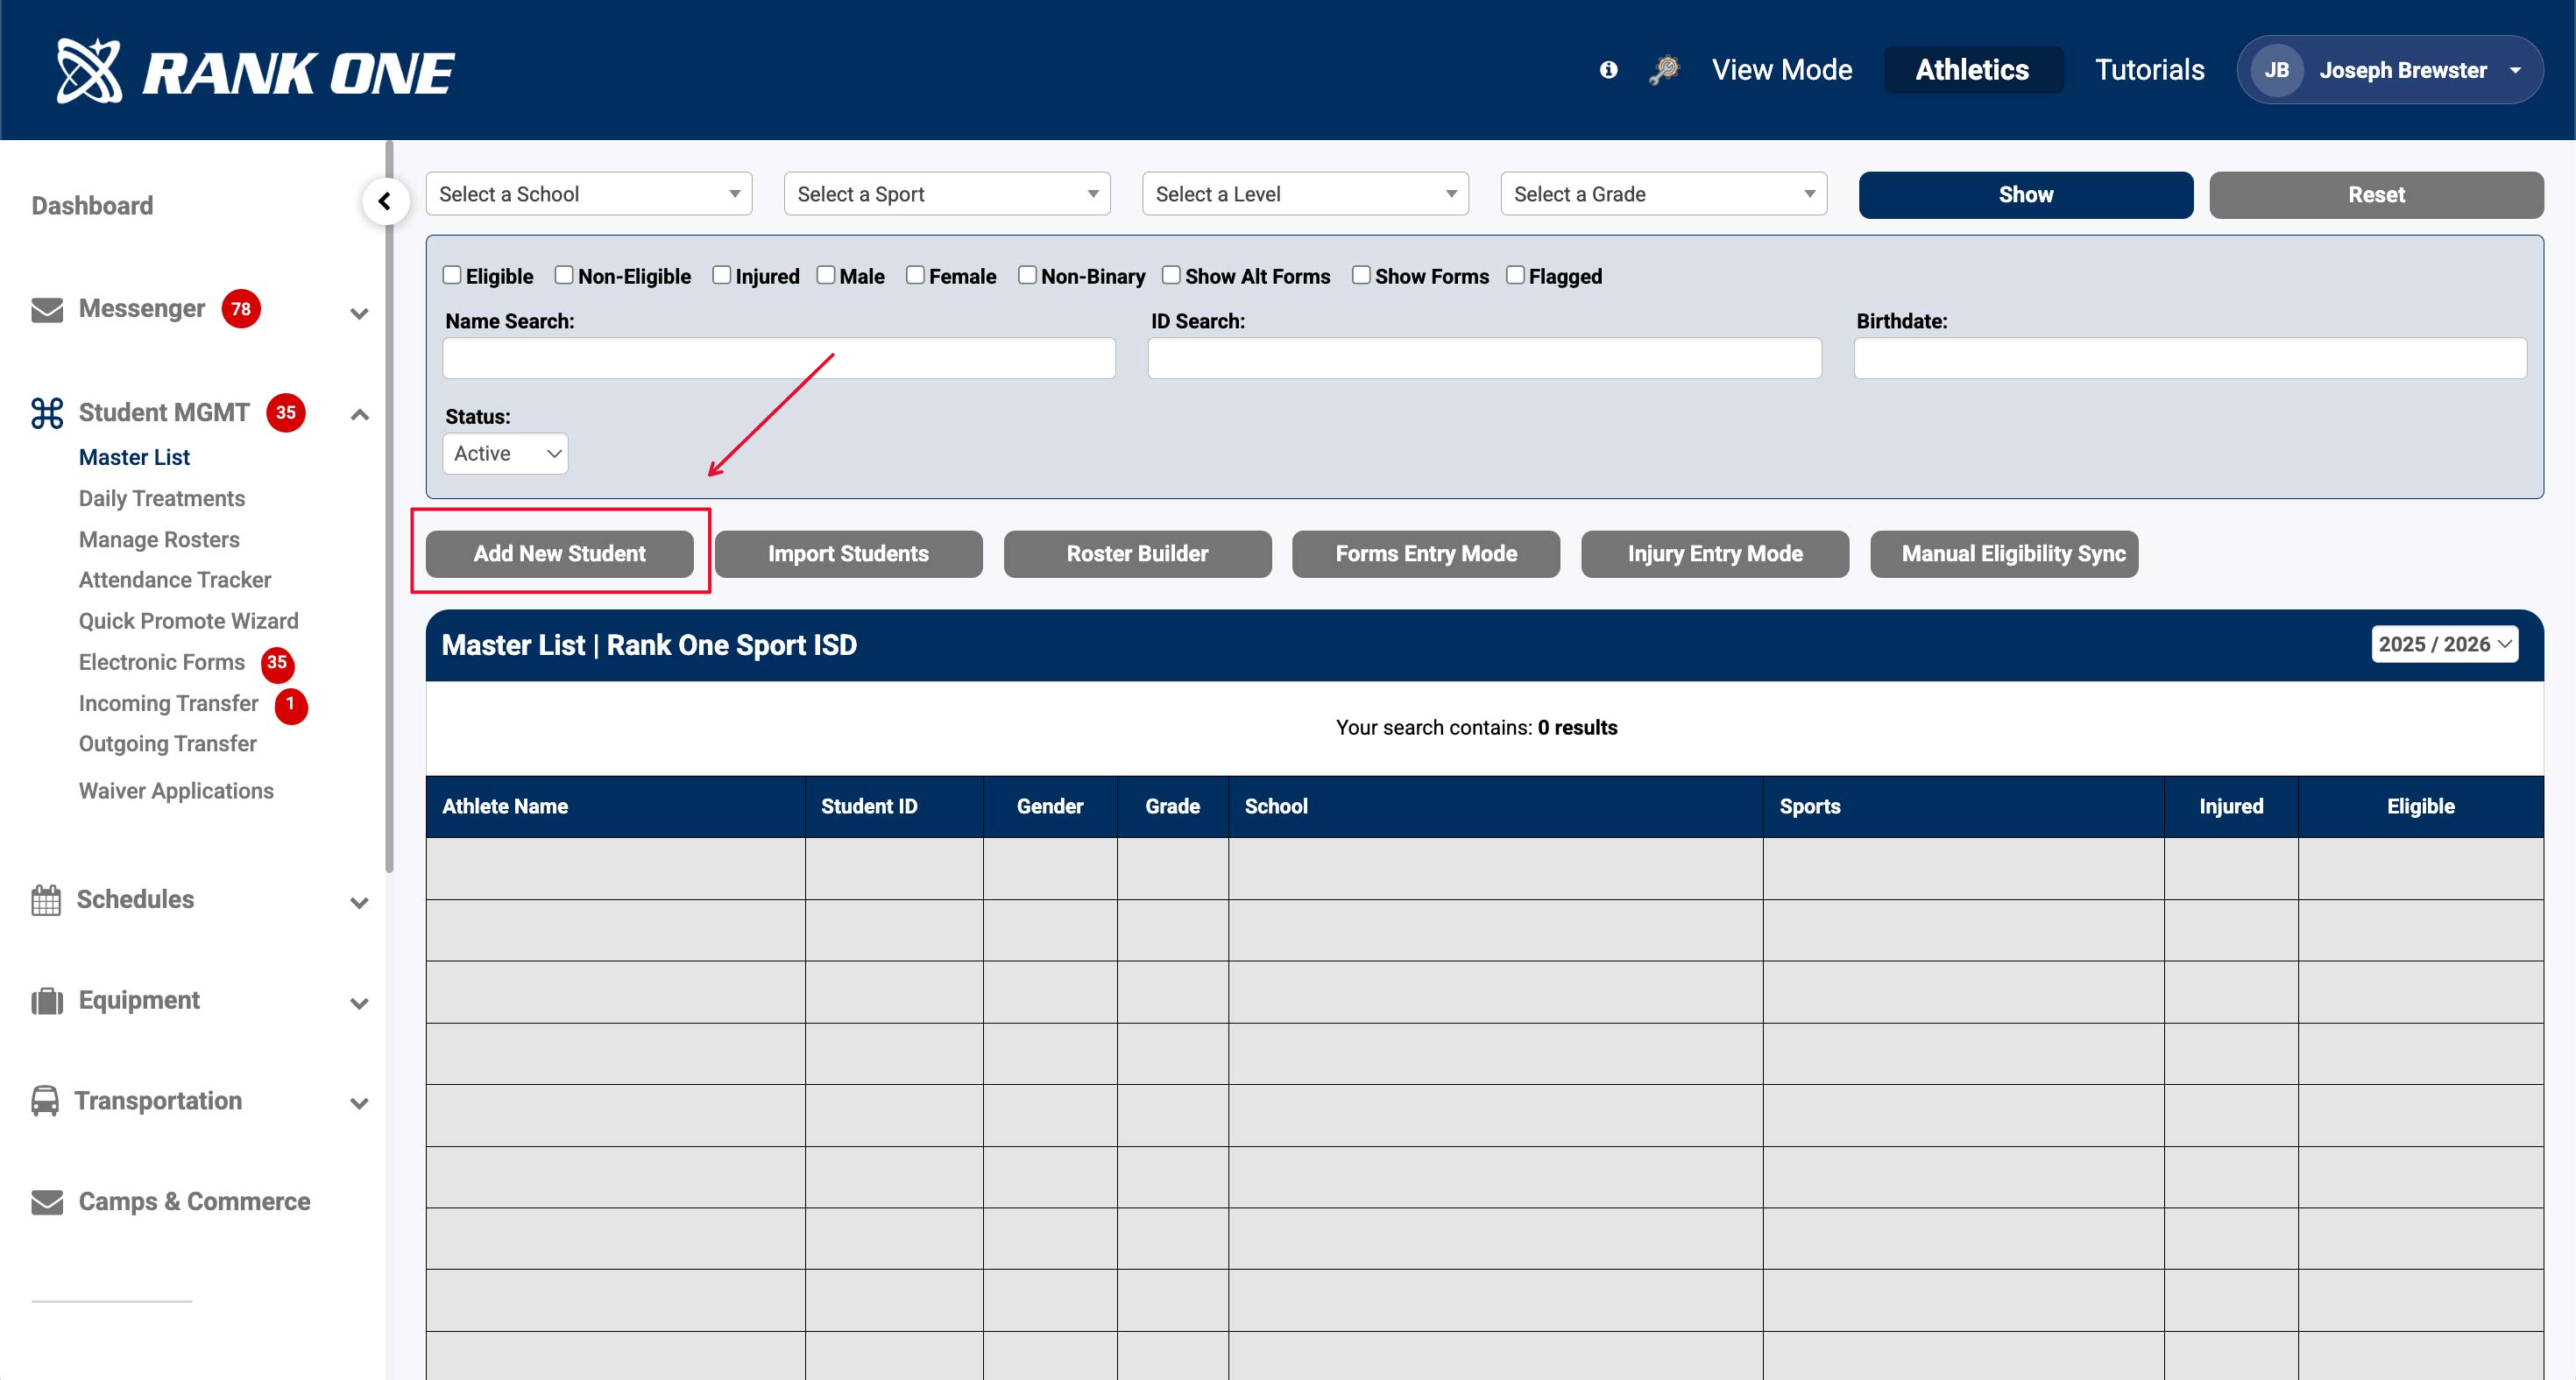
Task: Click the Student MGMT 35 badge
Action: pyautogui.click(x=286, y=412)
